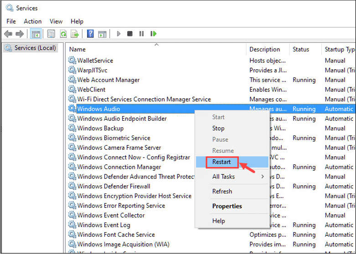356x254 pixels.
Task: Choose Stop in the context menu
Action: 232,128
